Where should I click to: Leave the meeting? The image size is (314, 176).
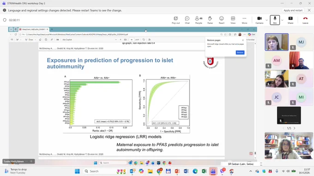(x=305, y=20)
